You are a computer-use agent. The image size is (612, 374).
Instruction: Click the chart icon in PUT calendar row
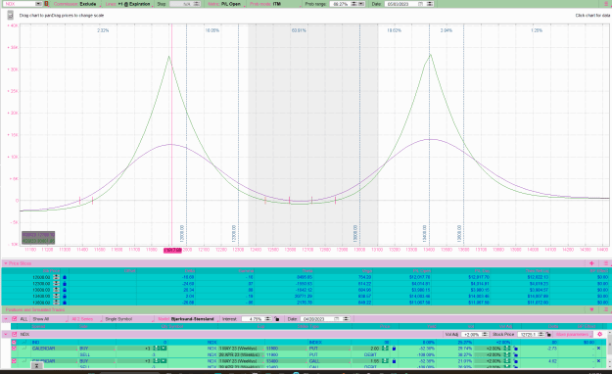point(24,349)
